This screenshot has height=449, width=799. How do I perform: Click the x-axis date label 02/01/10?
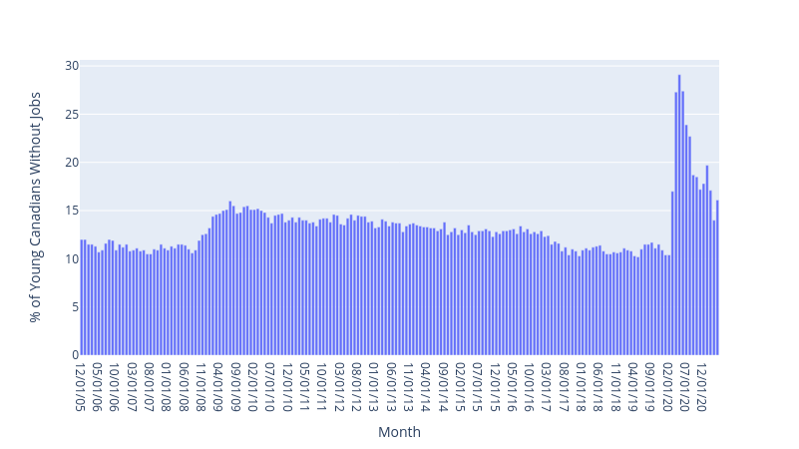253,387
